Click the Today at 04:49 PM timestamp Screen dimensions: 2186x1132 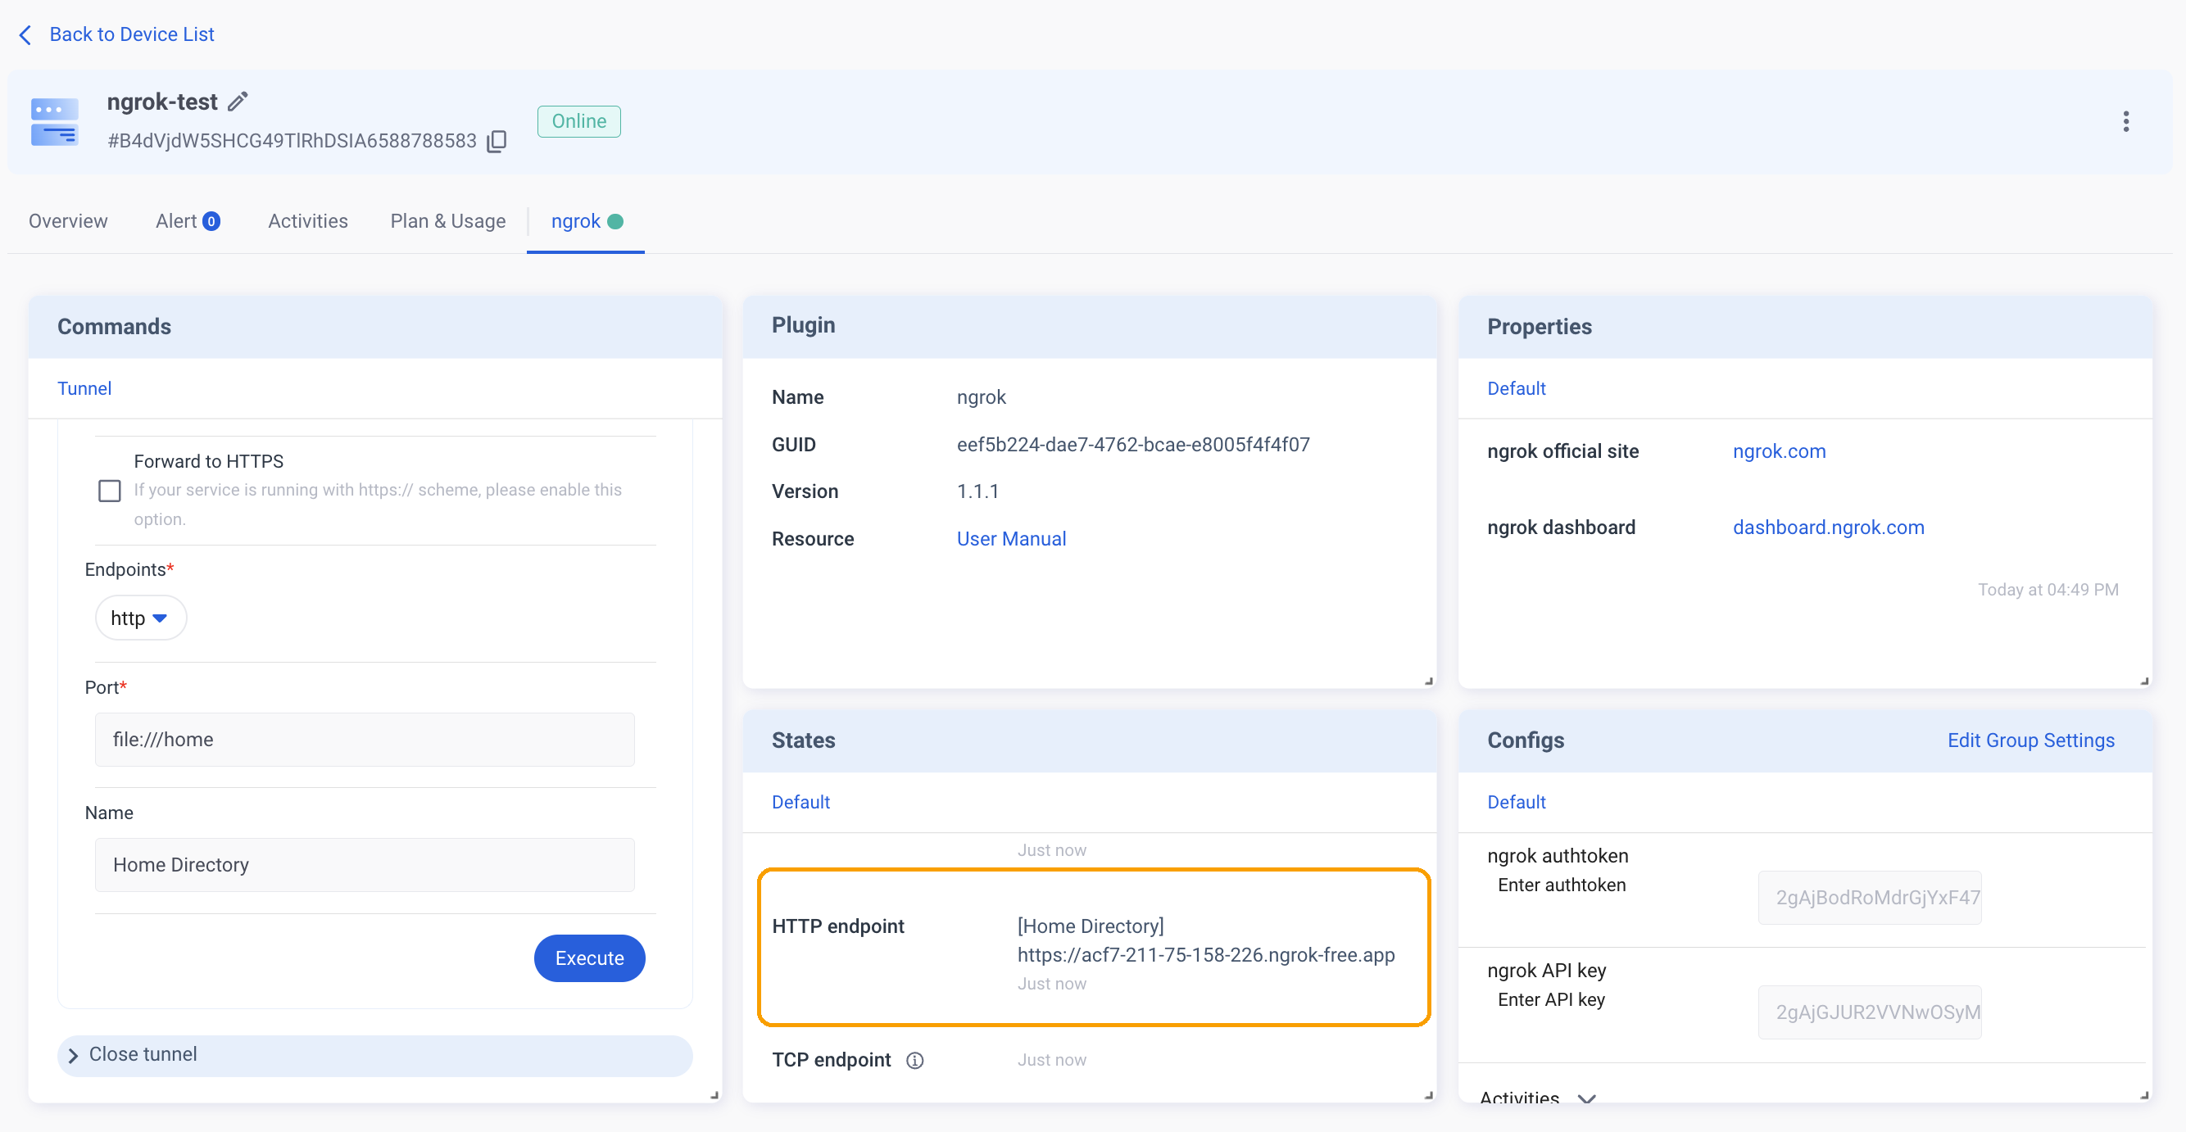[x=2048, y=590]
